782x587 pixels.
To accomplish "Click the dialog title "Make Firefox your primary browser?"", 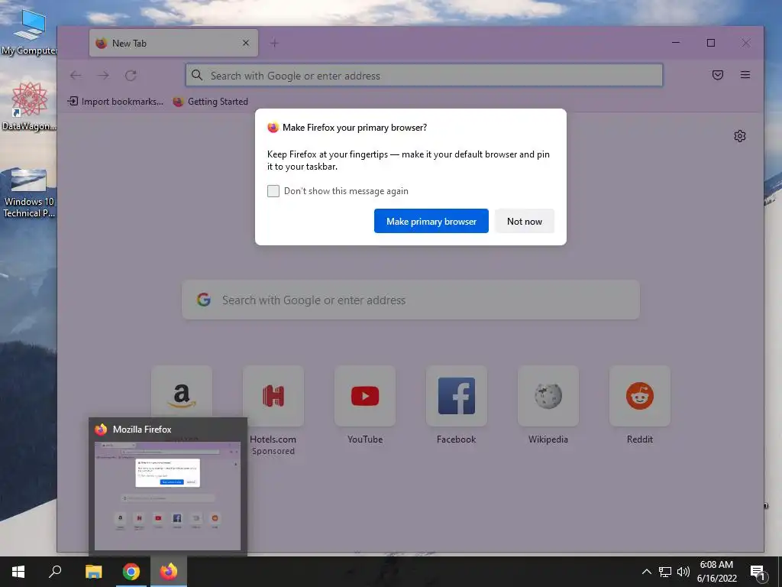I will pos(354,128).
